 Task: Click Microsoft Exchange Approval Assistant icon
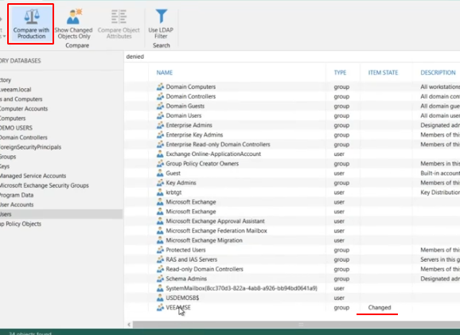pyautogui.click(x=160, y=221)
